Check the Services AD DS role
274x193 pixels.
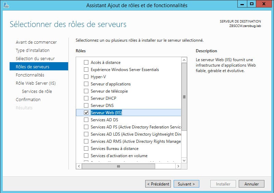point(86,120)
